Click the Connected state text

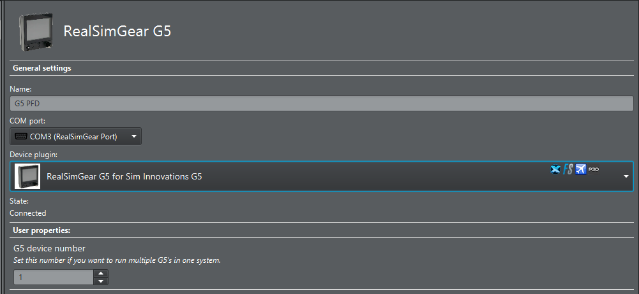click(x=27, y=213)
